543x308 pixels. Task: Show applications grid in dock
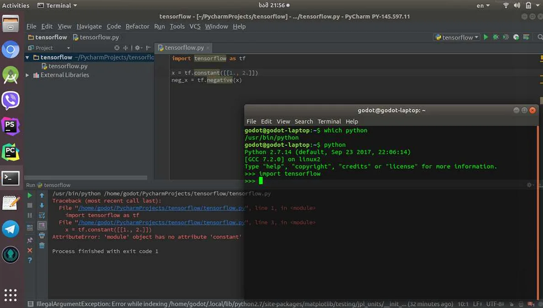pos(11,295)
